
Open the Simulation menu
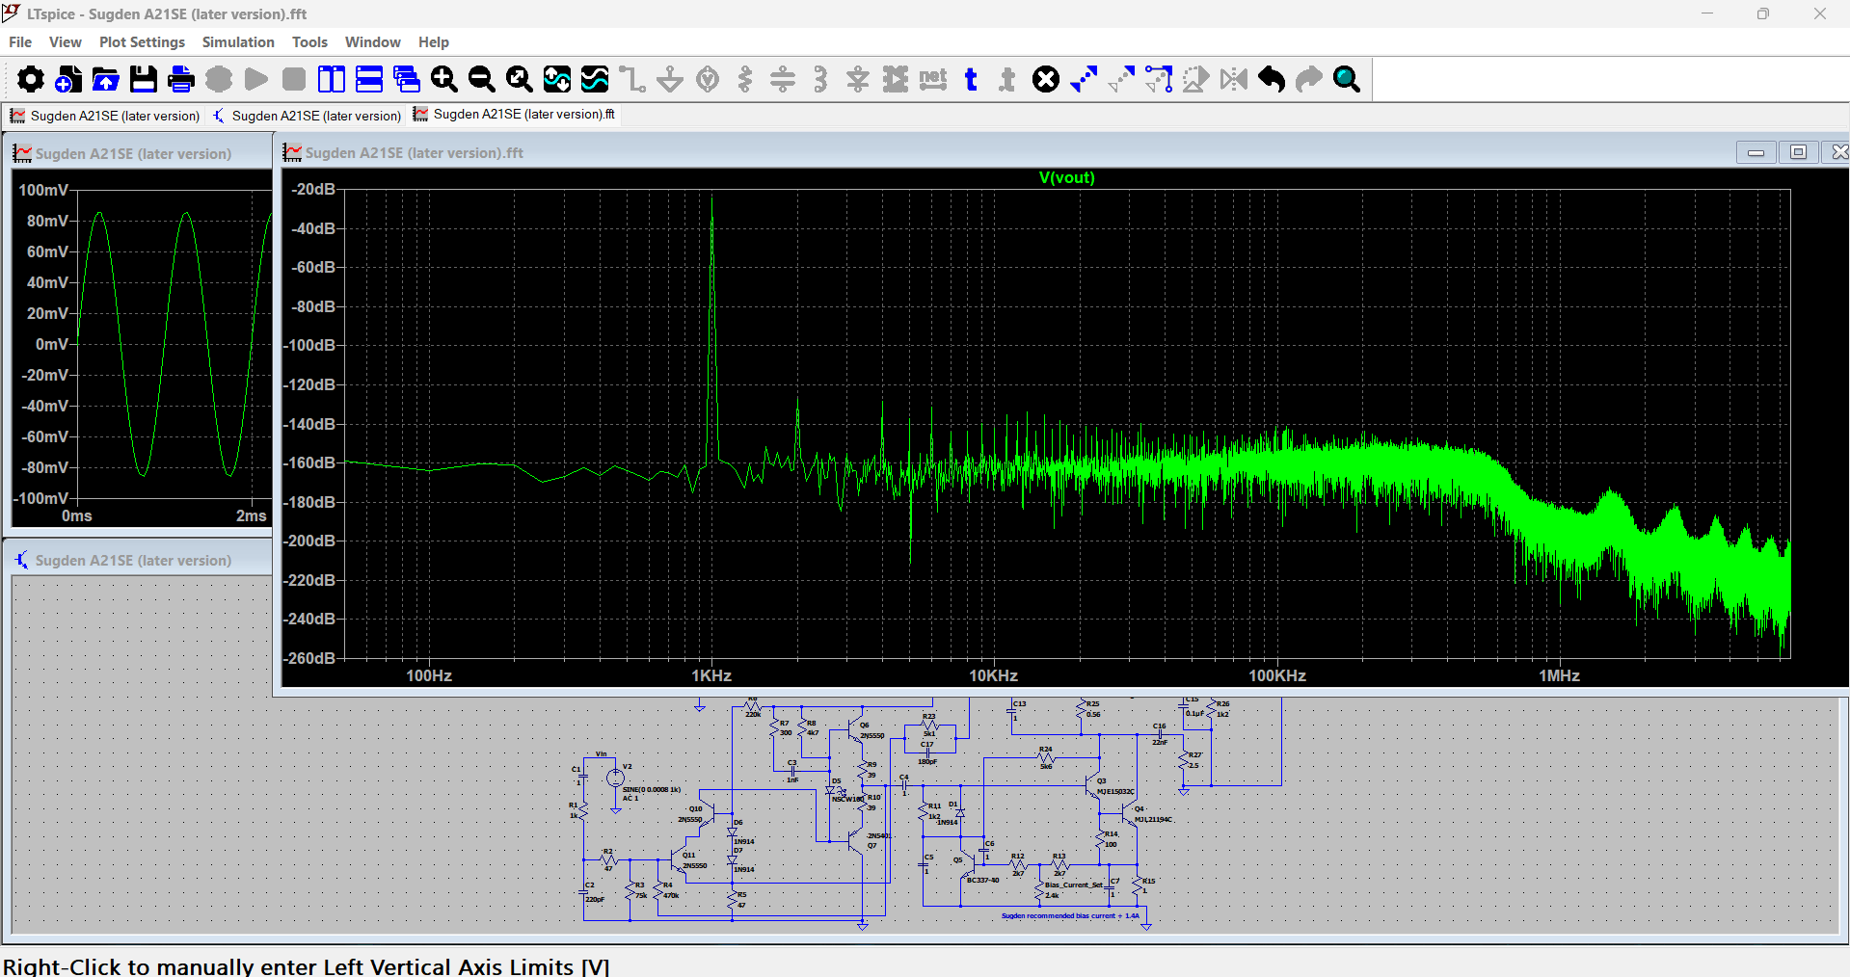pyautogui.click(x=238, y=42)
